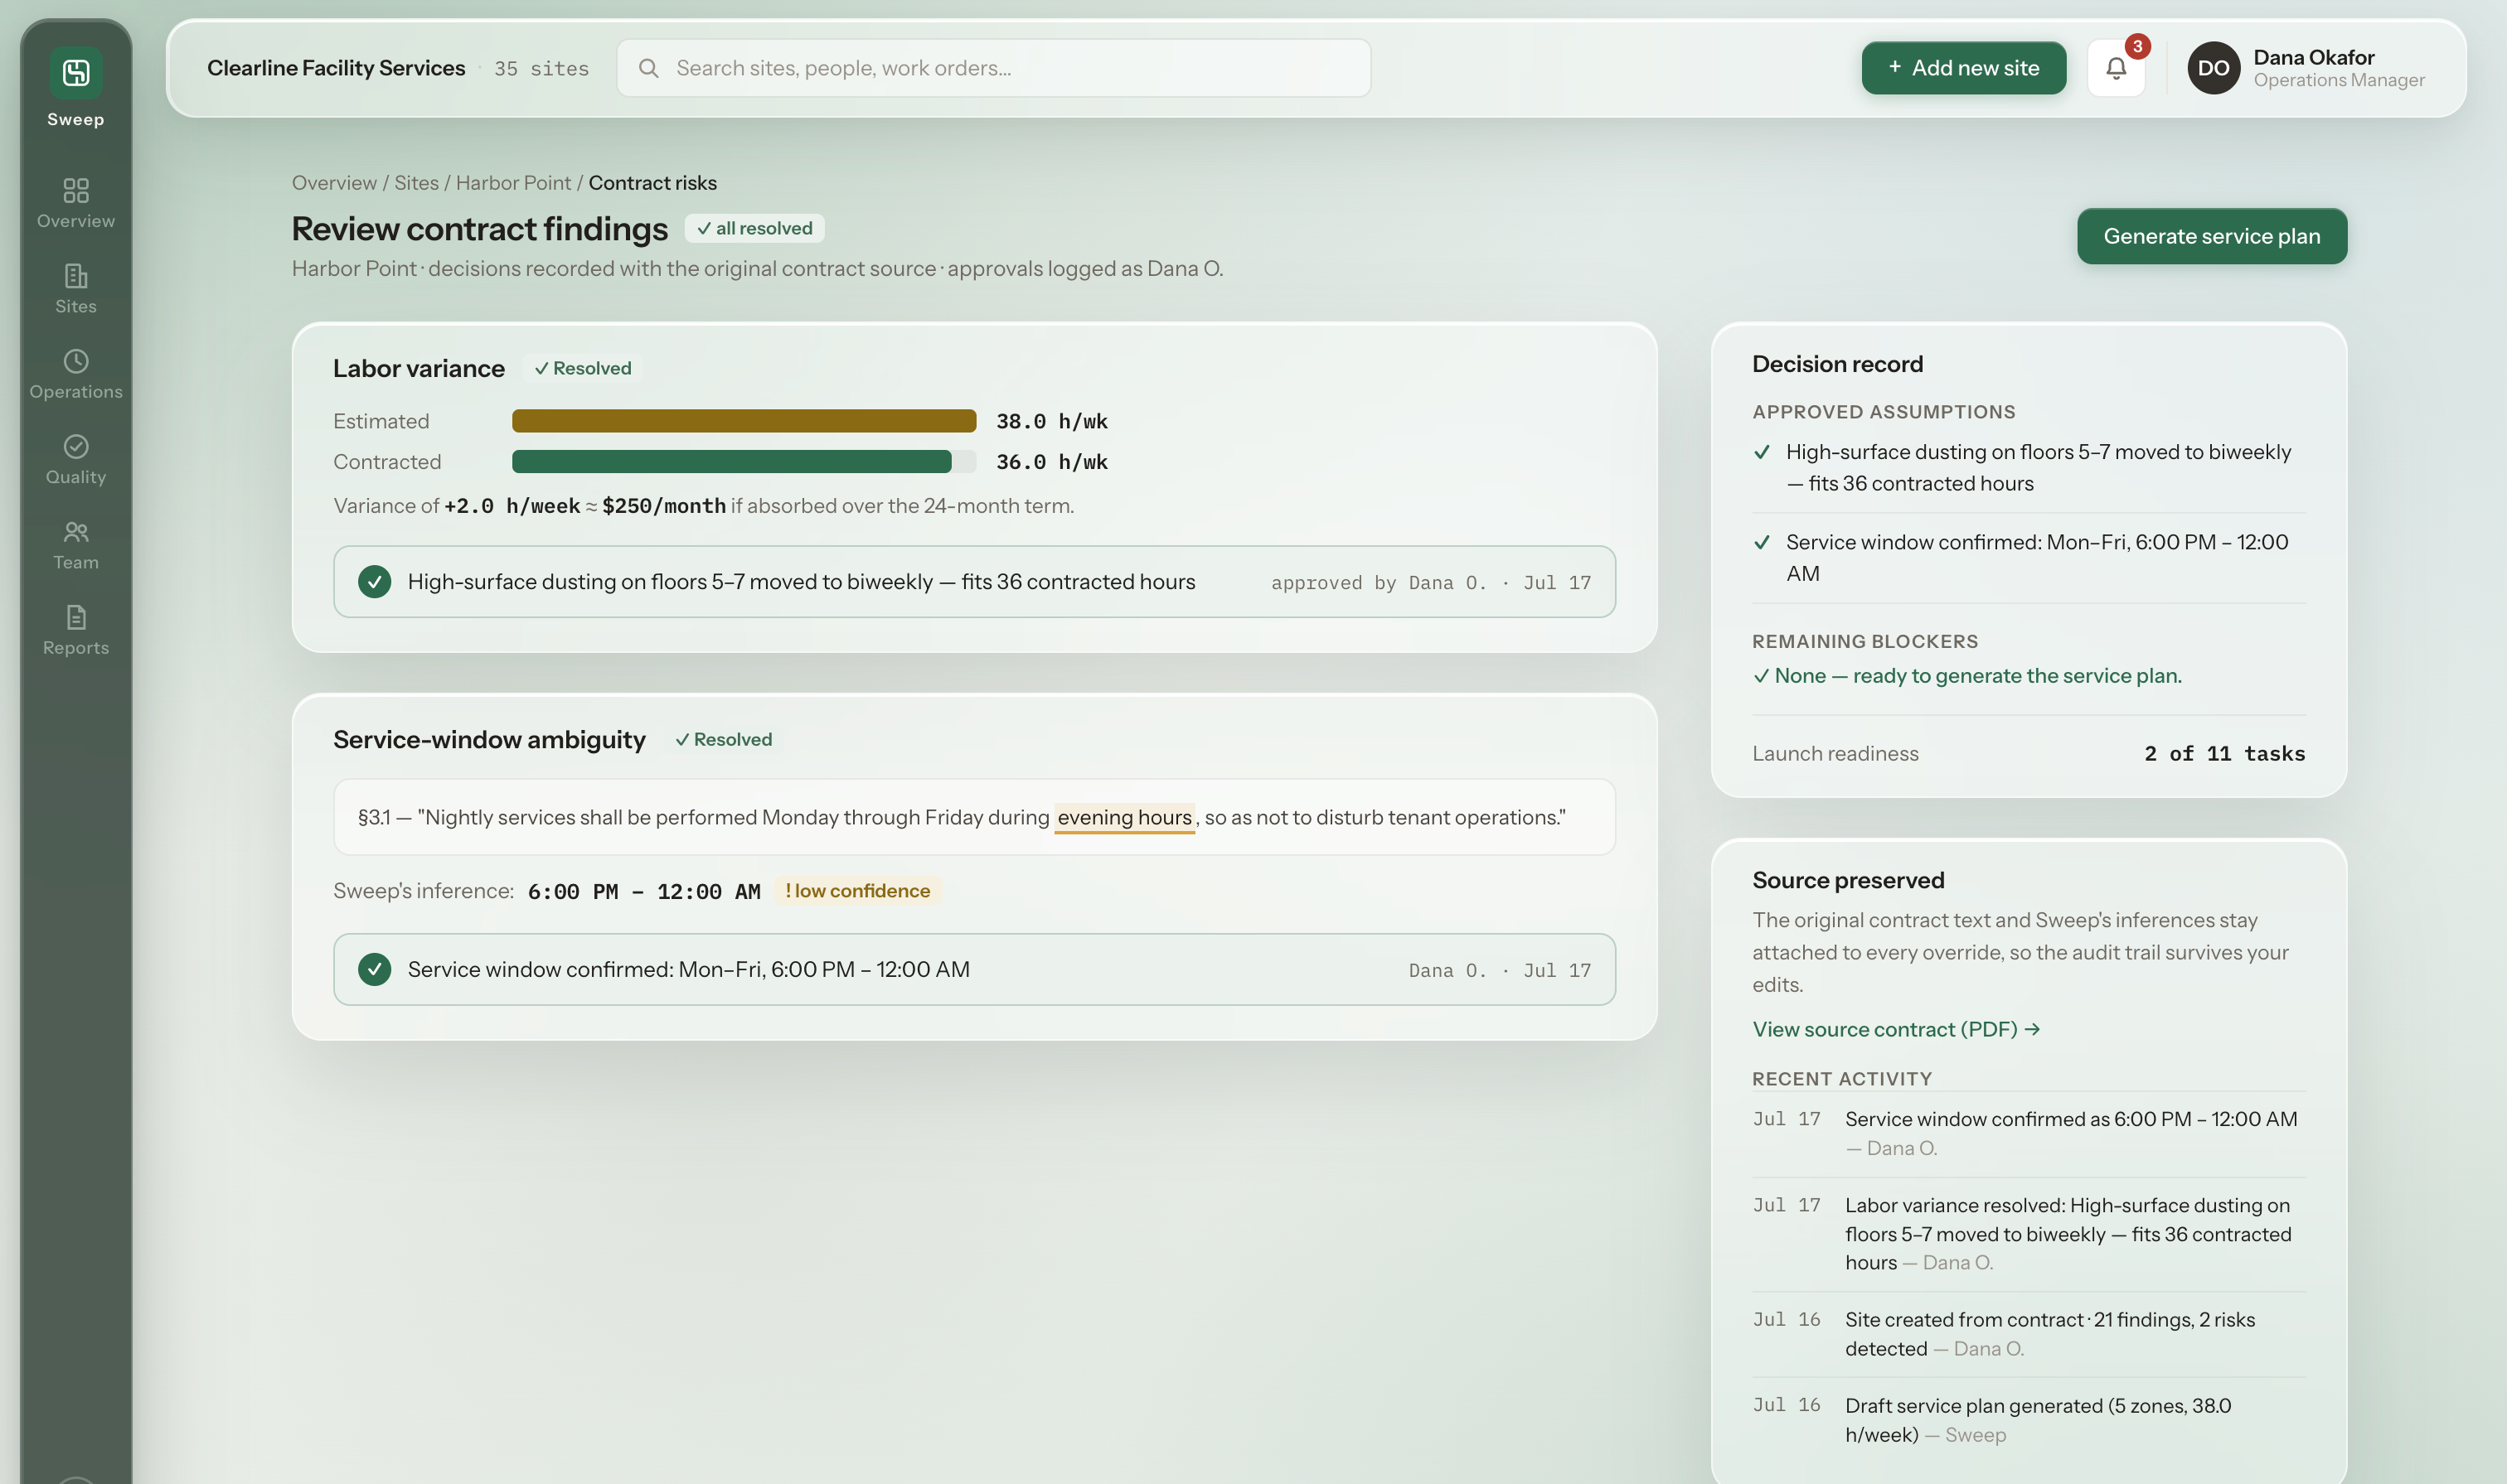
Task: Go to Harbor Point breadcrumb
Action: (513, 183)
